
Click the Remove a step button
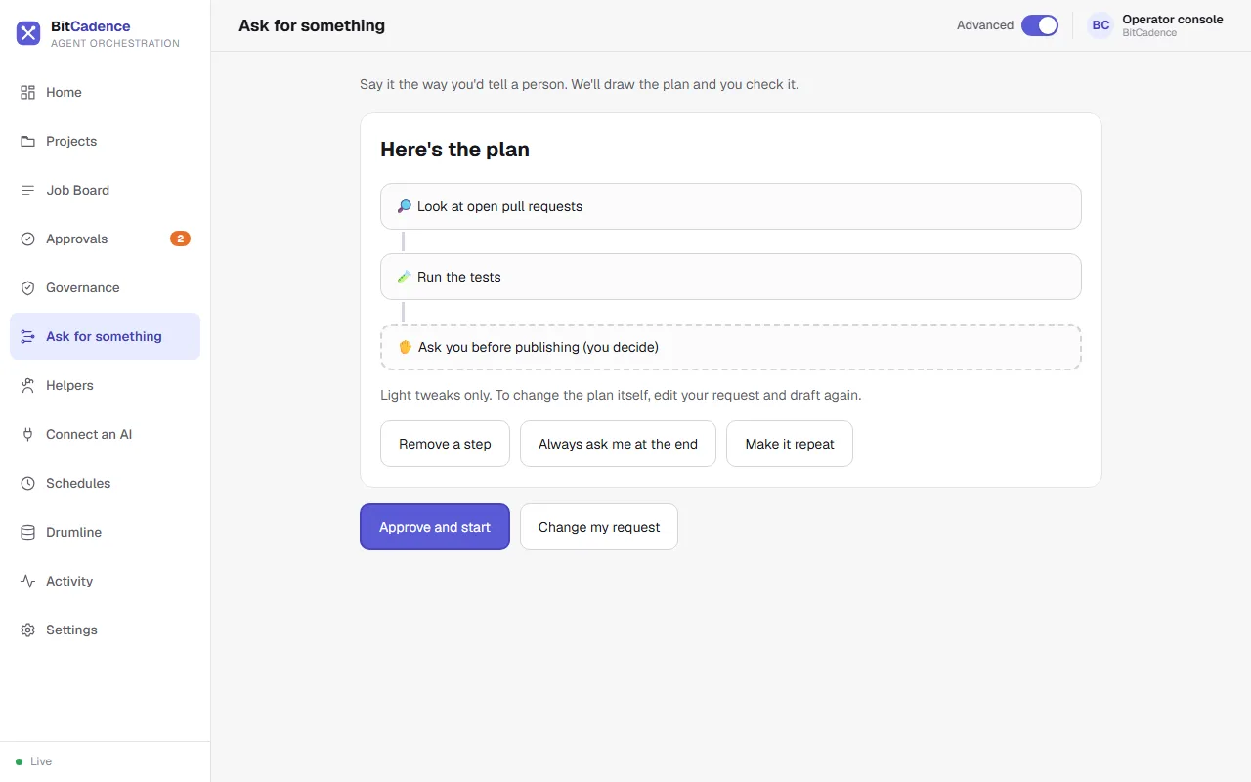445,444
